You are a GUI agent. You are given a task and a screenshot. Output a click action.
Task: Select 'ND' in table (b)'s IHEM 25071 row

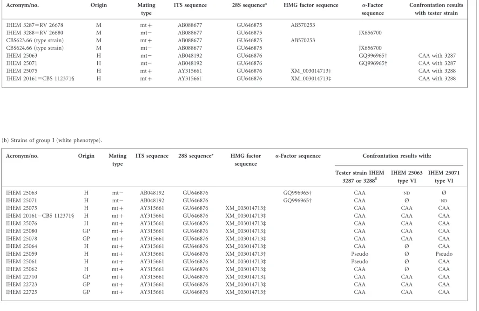coord(444,201)
